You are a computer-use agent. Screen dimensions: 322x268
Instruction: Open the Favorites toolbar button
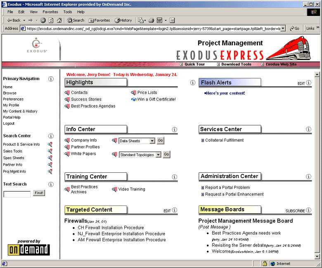(99, 20)
